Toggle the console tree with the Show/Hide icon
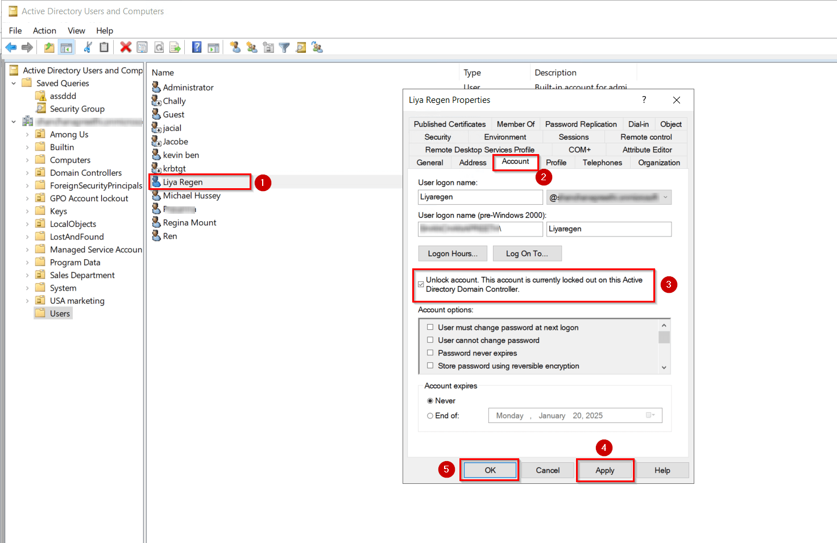 pyautogui.click(x=67, y=47)
